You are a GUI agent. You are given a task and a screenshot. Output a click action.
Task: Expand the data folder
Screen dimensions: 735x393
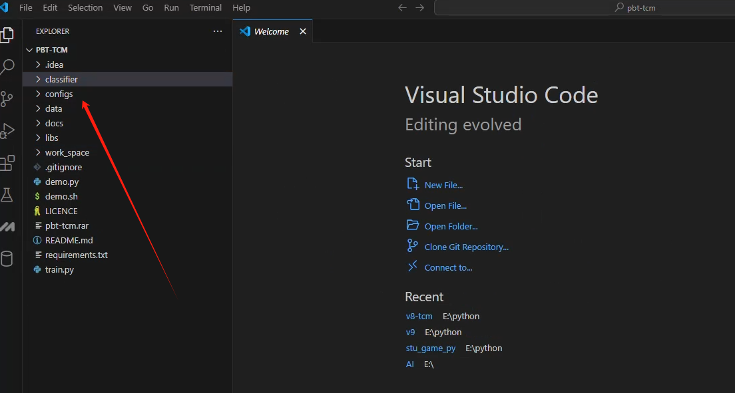(39, 108)
